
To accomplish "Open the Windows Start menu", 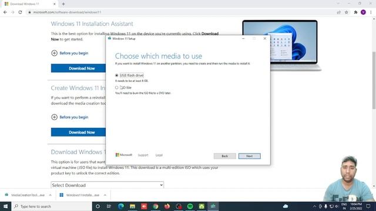I will [5, 206].
